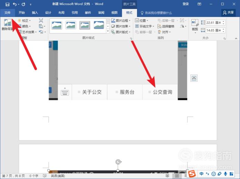Click language 英语(美国) in status bar
The height and width of the screenshot is (179, 240).
(x=58, y=176)
